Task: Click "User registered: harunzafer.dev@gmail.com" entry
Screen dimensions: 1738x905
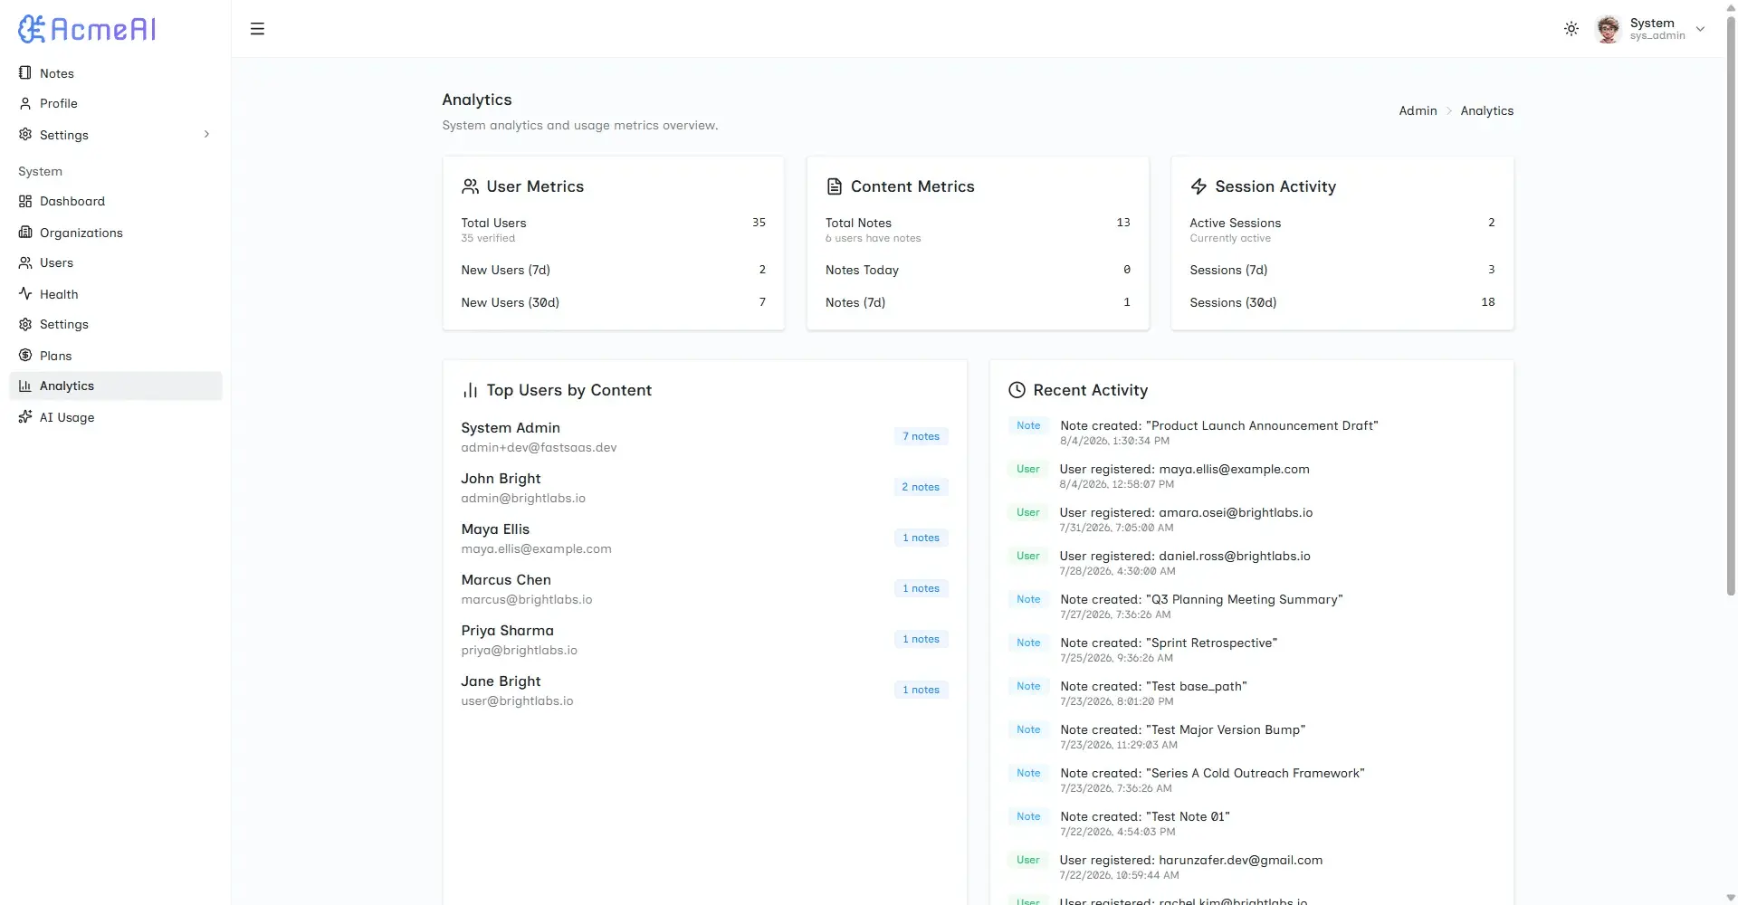Action: (x=1191, y=860)
